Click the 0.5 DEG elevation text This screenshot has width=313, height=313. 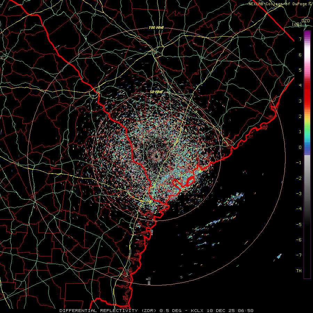[170, 311]
